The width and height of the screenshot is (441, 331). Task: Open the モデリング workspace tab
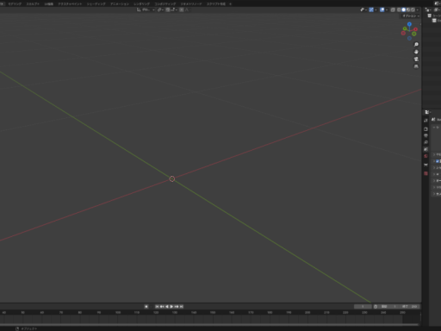click(15, 4)
